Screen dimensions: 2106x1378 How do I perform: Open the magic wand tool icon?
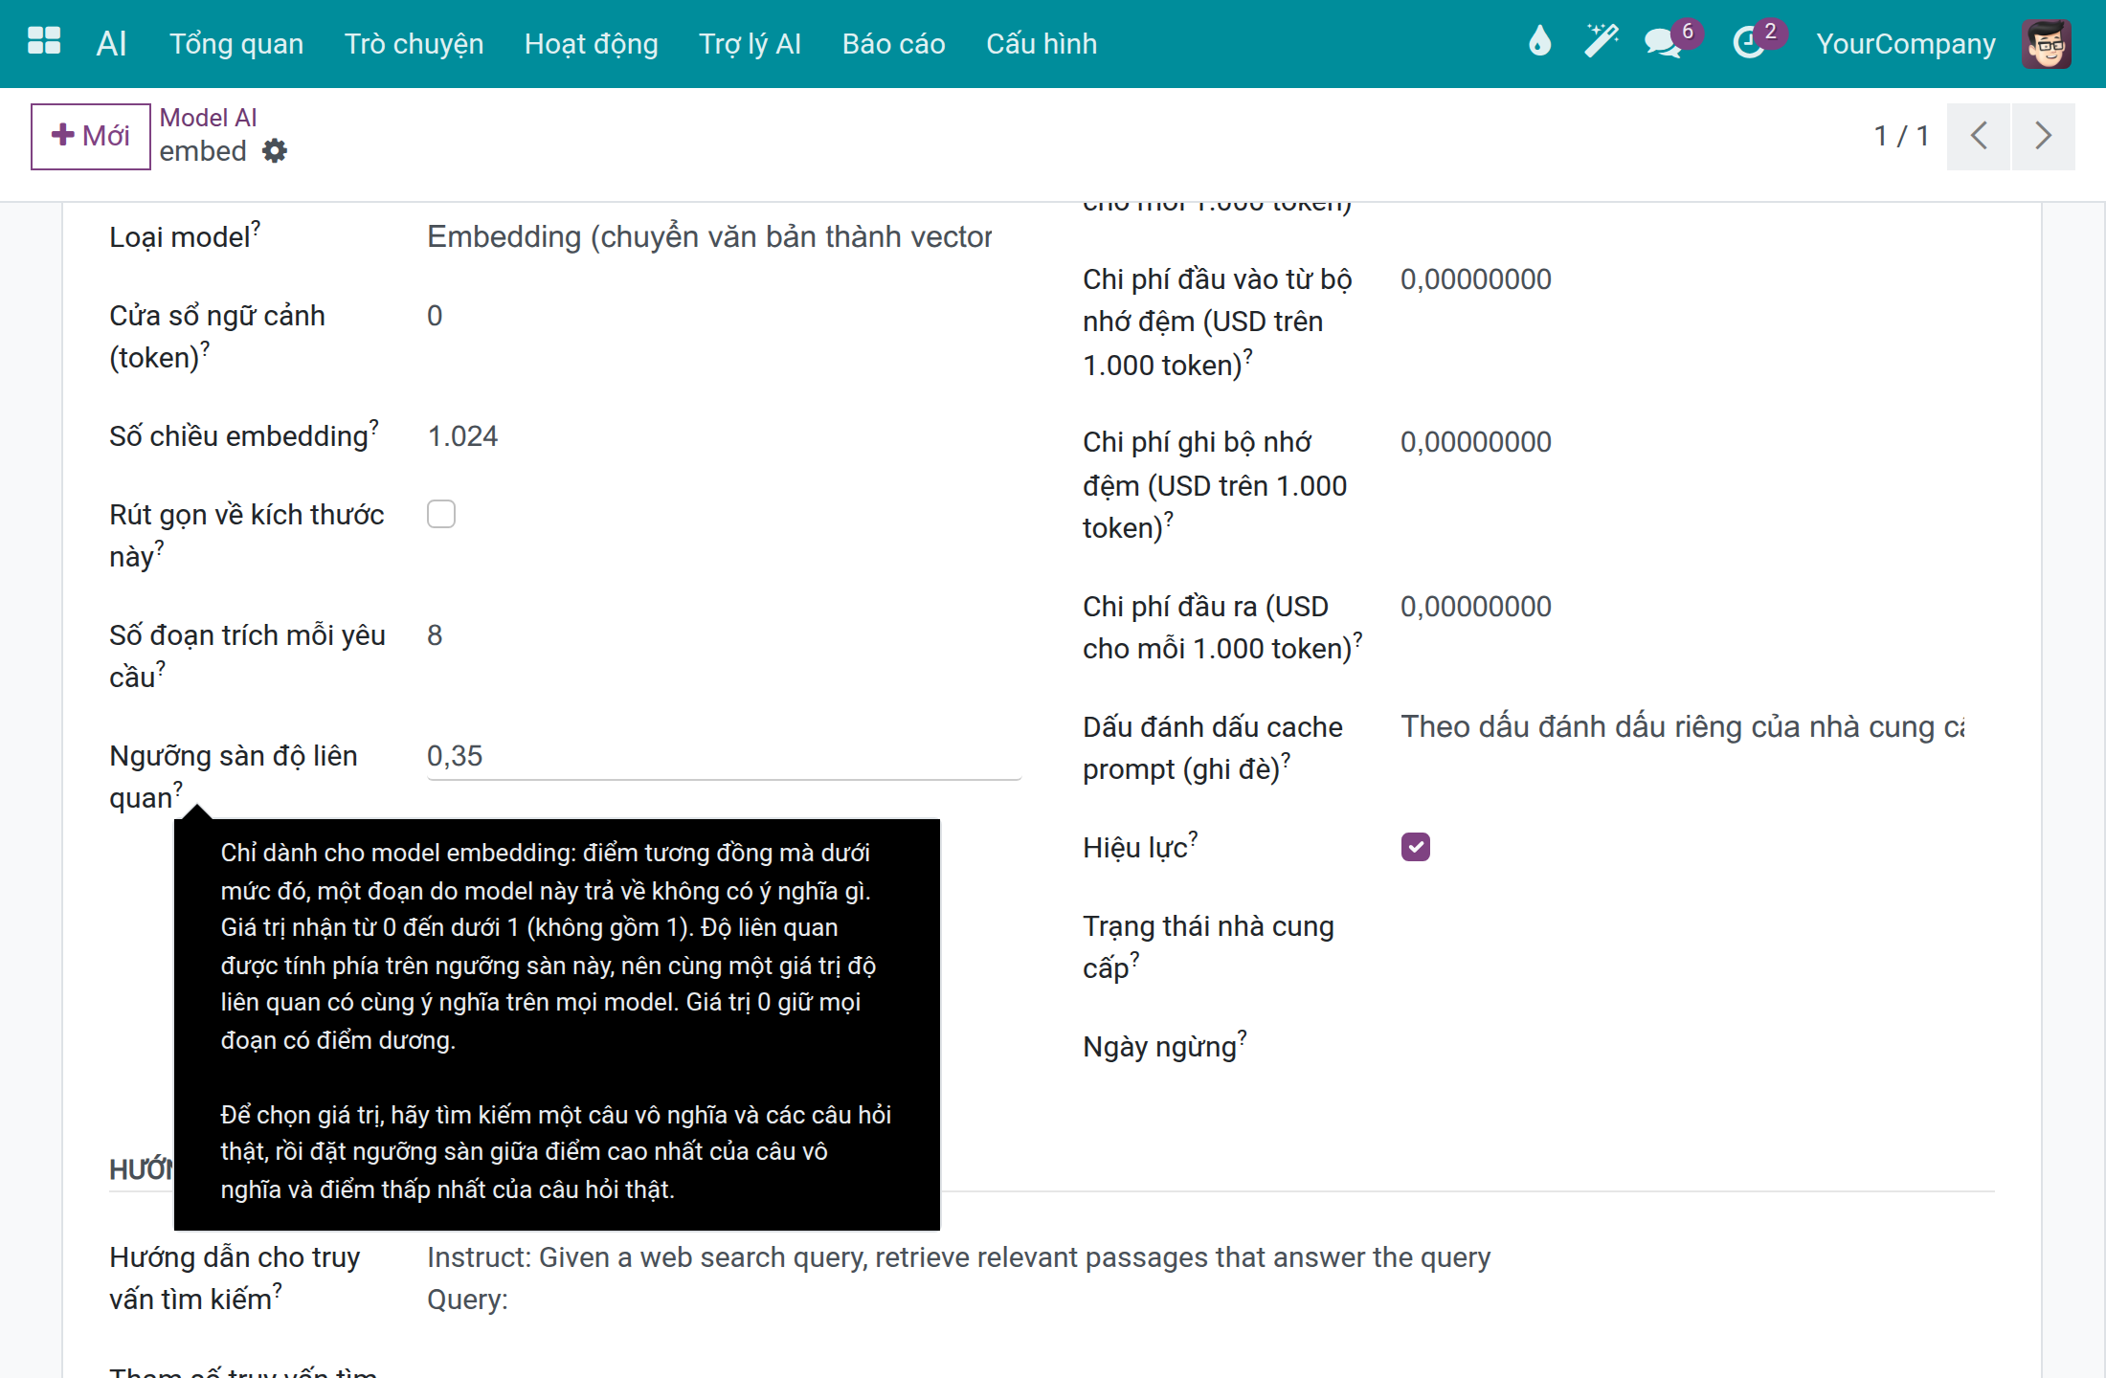(x=1601, y=42)
